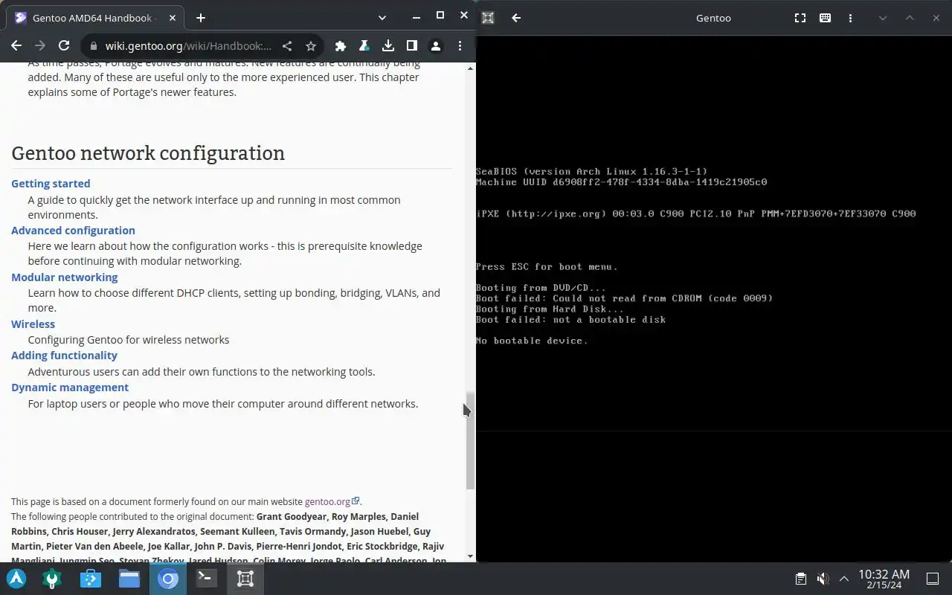The image size is (952, 595).
Task: Reload the Gentoo wiki page
Action: tap(64, 45)
